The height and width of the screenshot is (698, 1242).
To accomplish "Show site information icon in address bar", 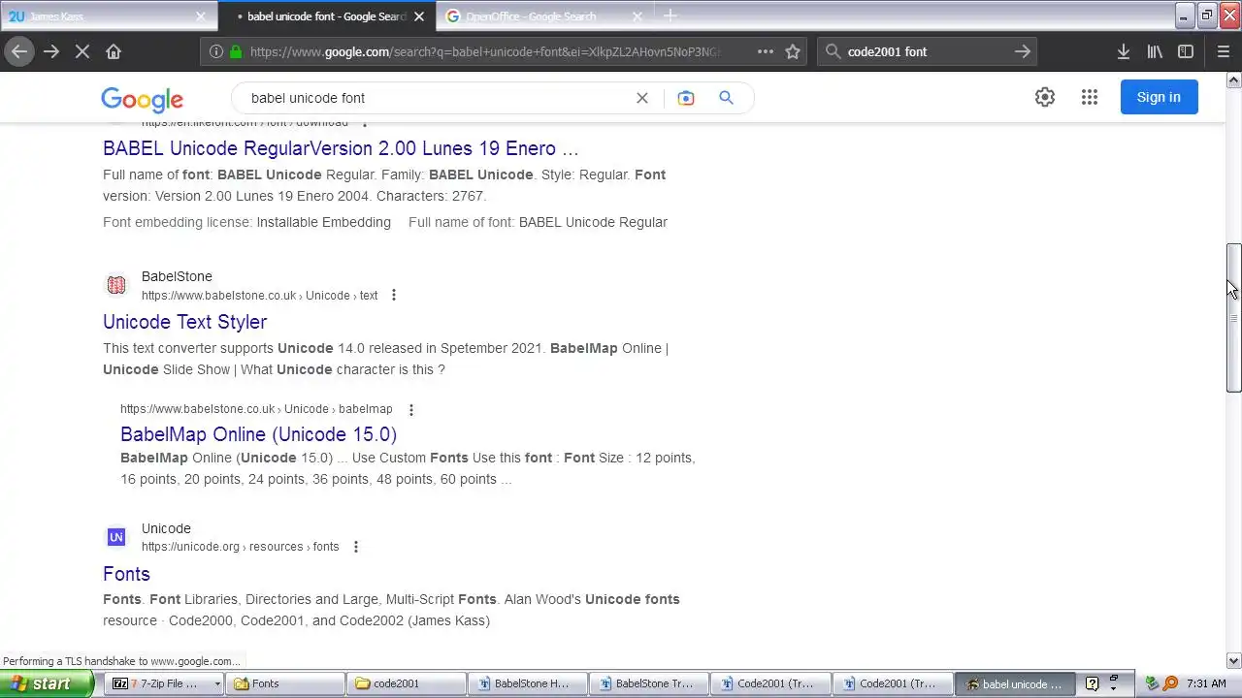I will tap(216, 51).
